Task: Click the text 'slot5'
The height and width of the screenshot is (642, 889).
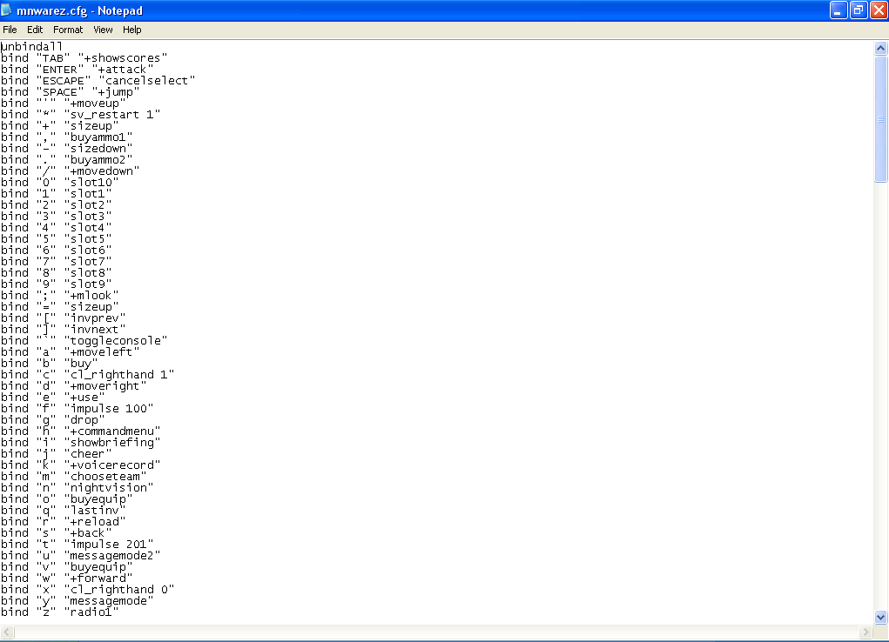Action: pos(88,239)
